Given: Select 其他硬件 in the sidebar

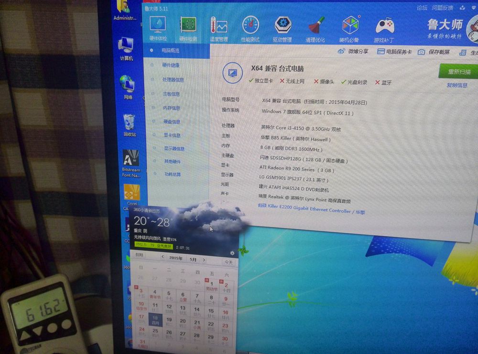Looking at the screenshot, I should coord(173,161).
